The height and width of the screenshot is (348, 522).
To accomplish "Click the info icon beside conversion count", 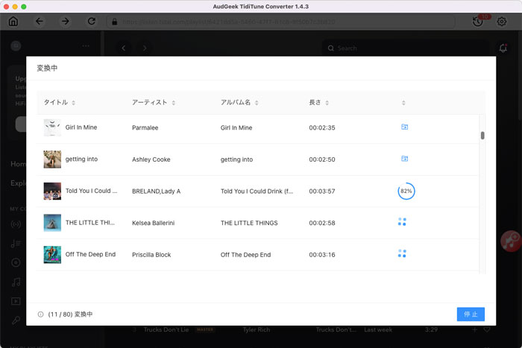I will coord(40,314).
